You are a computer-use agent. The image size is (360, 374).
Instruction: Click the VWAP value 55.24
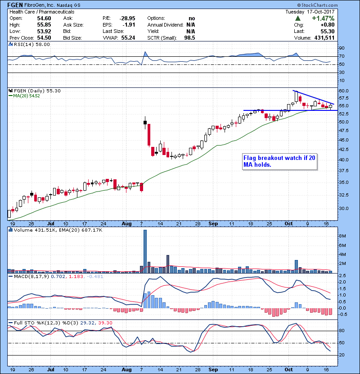[128, 38]
